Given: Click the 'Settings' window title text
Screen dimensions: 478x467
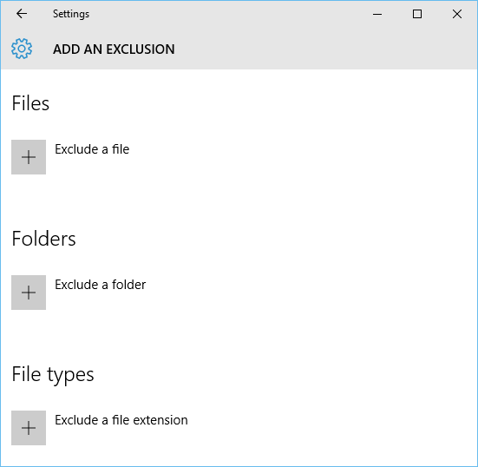Looking at the screenshot, I should click(x=71, y=14).
